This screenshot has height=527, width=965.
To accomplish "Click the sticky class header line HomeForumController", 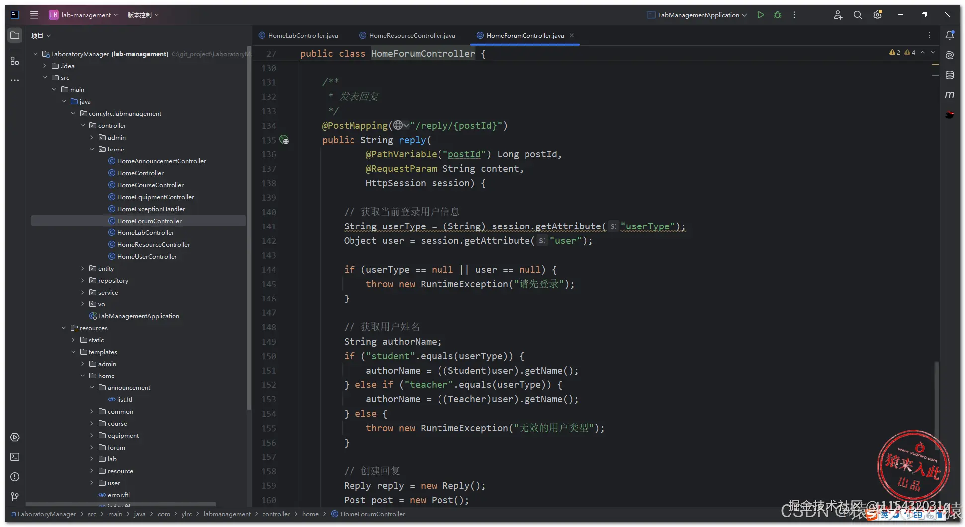I will [x=423, y=54].
